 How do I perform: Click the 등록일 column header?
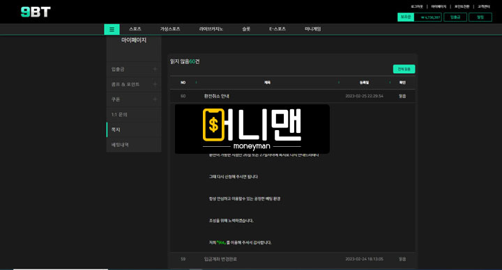pos(365,82)
